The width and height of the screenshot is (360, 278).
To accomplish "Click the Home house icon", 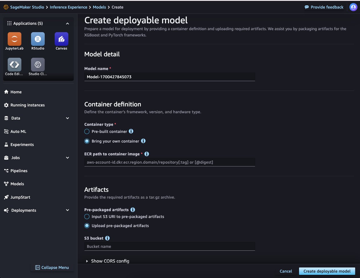I will click(6, 92).
